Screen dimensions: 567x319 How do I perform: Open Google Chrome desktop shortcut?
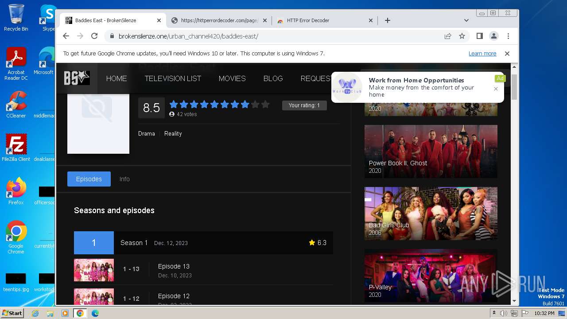coord(16,237)
